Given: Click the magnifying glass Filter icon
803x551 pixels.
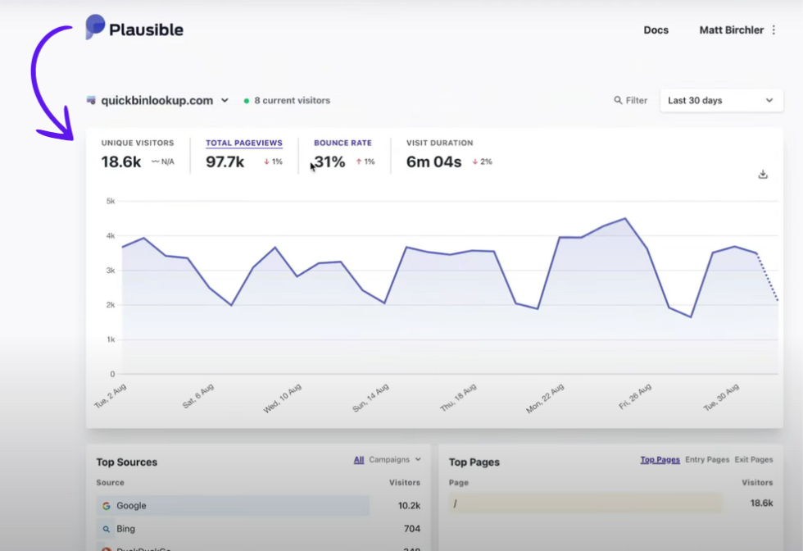Looking at the screenshot, I should tap(618, 100).
